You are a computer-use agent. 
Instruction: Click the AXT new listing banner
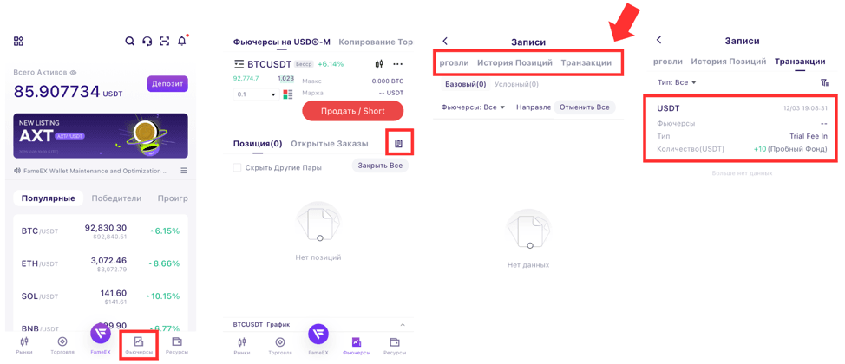coord(101,136)
